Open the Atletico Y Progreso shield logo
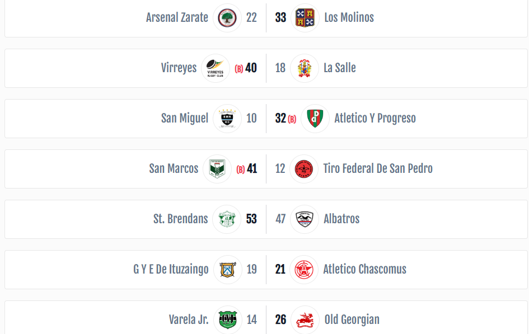Image resolution: width=529 pixels, height=334 pixels. (x=315, y=119)
